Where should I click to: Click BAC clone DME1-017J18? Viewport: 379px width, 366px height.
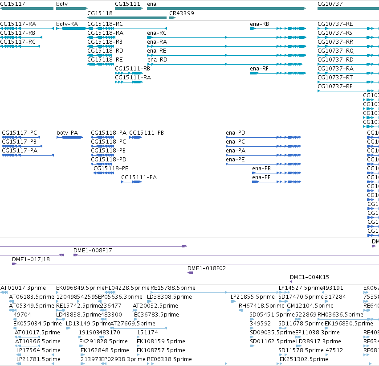[196, 264]
